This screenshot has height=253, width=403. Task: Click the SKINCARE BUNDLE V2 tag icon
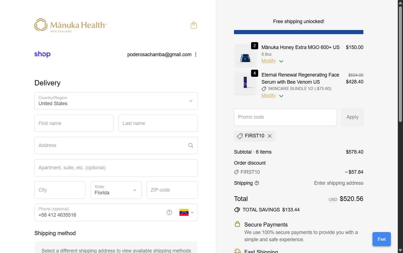pos(264,89)
